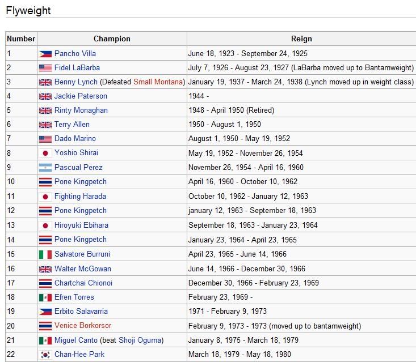Click the South Korea flag beside Chan-Hee Park

pyautogui.click(x=45, y=355)
